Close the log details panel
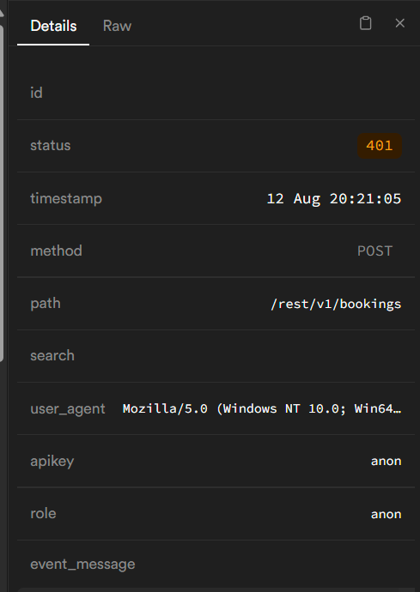420x592 pixels. pyautogui.click(x=400, y=23)
